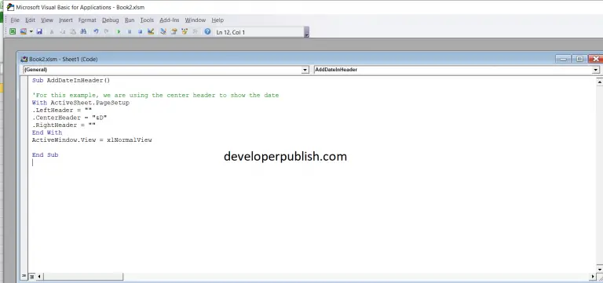Maximize the Sheet1 code window

[x=579, y=59]
